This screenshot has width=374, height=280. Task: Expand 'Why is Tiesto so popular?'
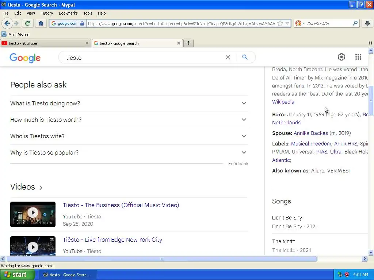[129, 153]
